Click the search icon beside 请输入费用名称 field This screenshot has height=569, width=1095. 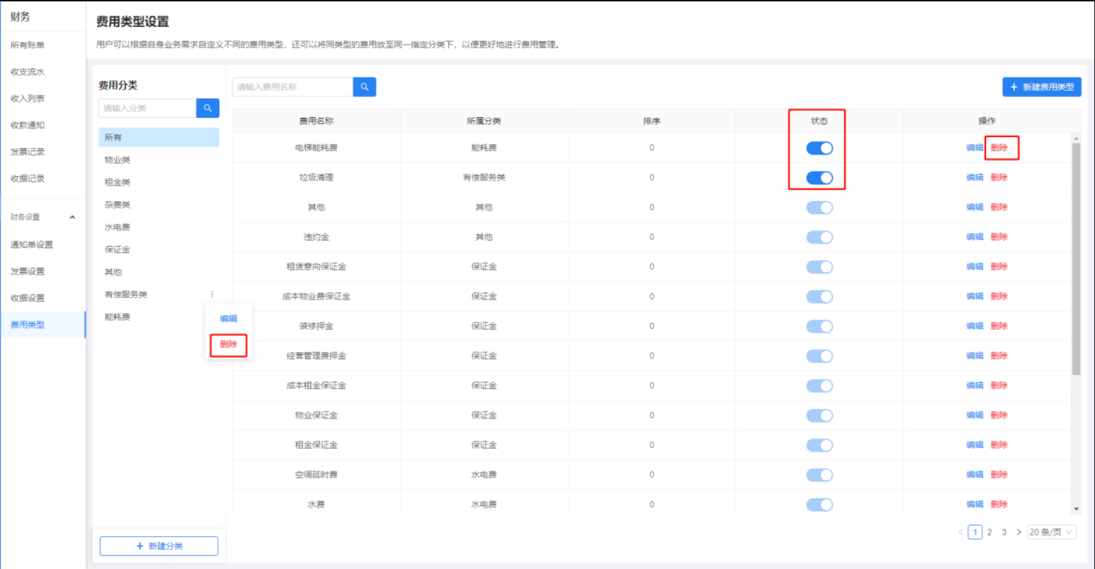(364, 87)
